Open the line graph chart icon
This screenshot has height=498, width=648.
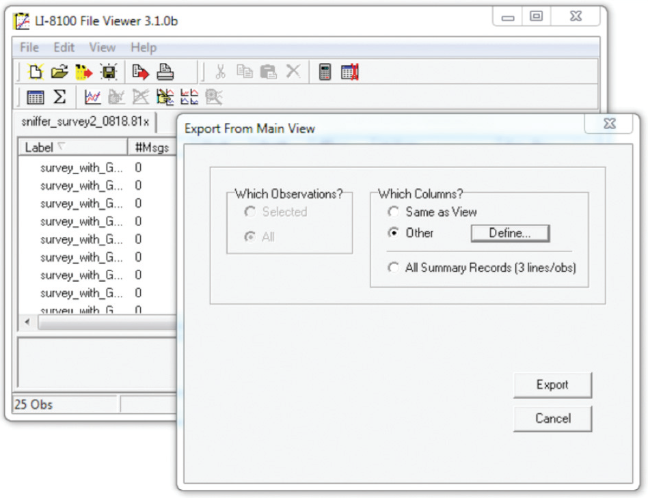click(92, 97)
